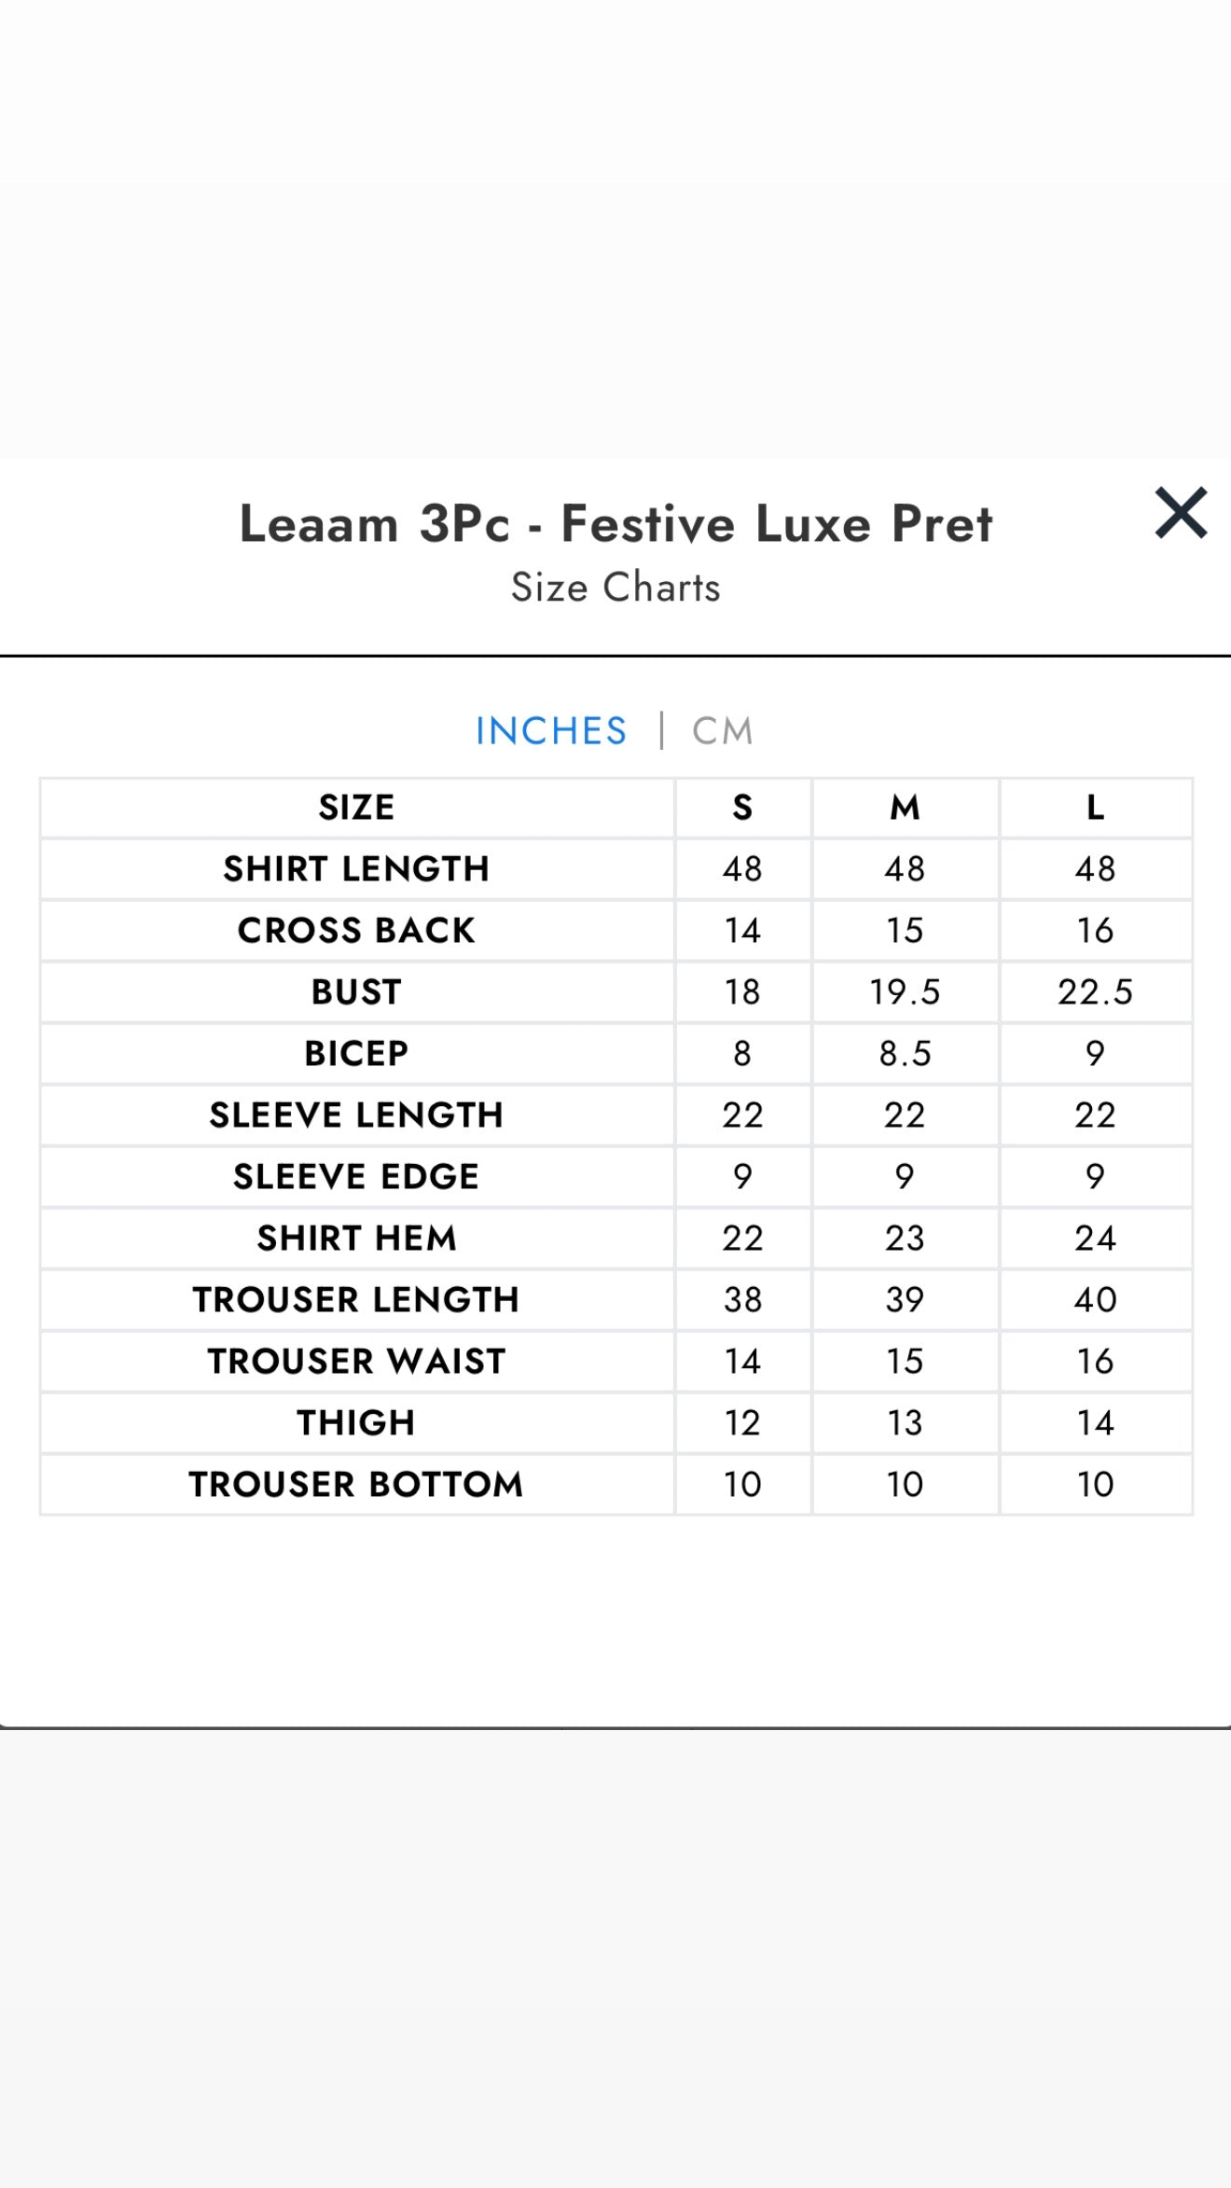Select the BUST measurement row
The height and width of the screenshot is (2188, 1231).
point(357,991)
